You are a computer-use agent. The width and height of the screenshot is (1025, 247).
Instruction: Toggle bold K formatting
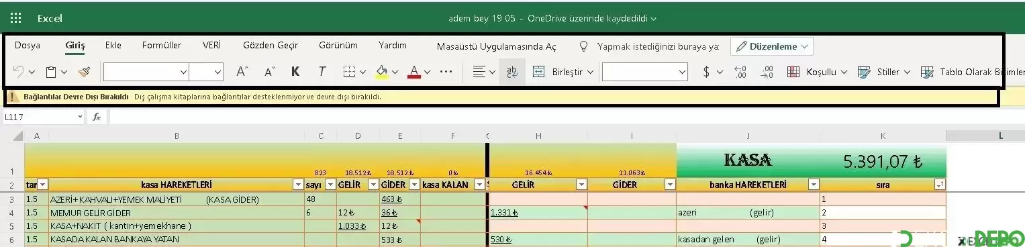(295, 72)
